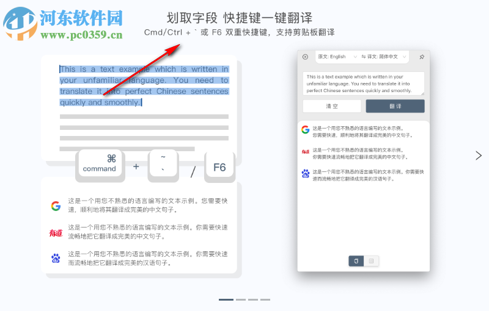This screenshot has height=311, width=489.
Task: Click the Cmd/Ctrl shortcut subtitle text
Action: pyautogui.click(x=239, y=32)
